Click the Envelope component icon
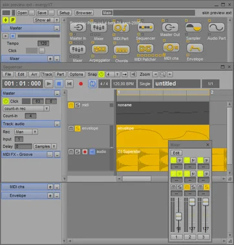This screenshot has width=234, height=245. point(195,48)
